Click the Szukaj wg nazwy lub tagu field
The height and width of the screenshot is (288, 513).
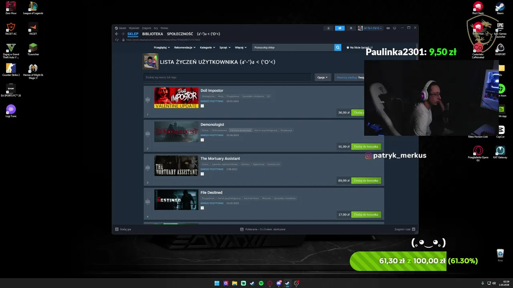tap(227, 77)
